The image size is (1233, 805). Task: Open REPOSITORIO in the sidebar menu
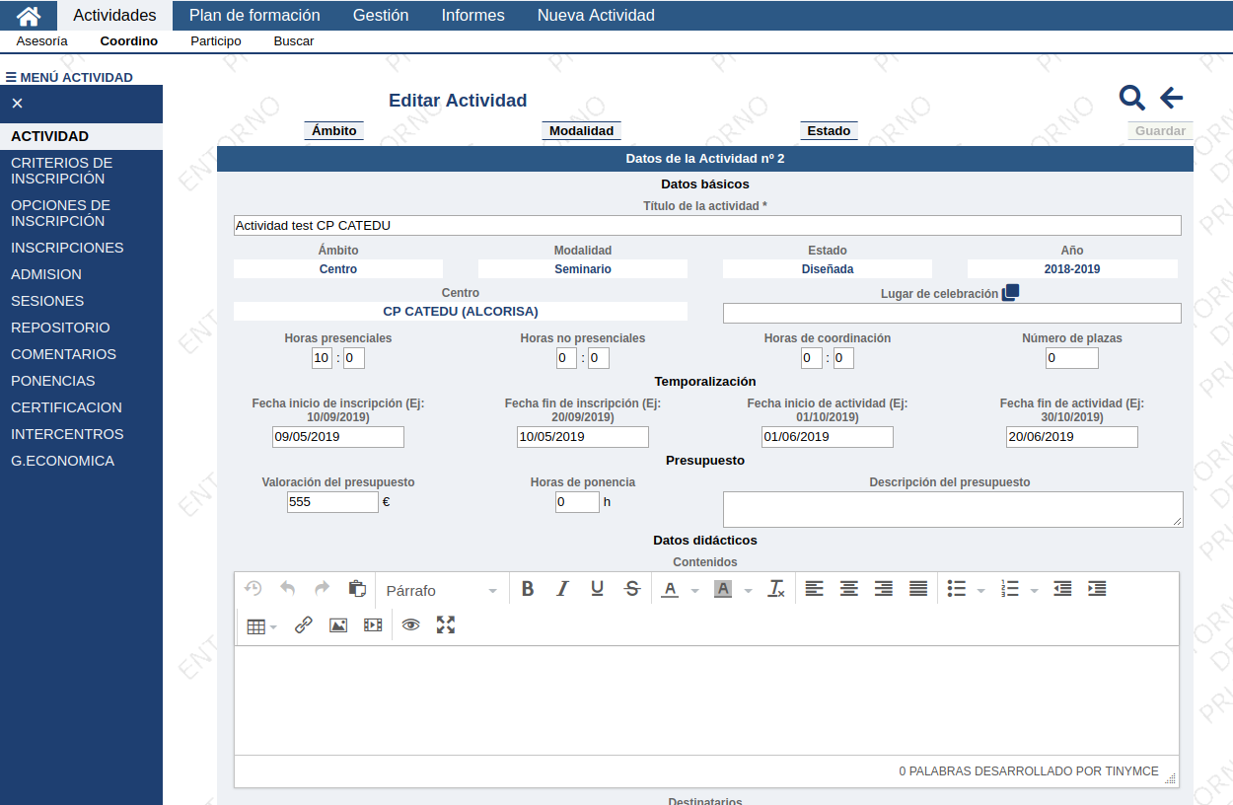coord(81,328)
